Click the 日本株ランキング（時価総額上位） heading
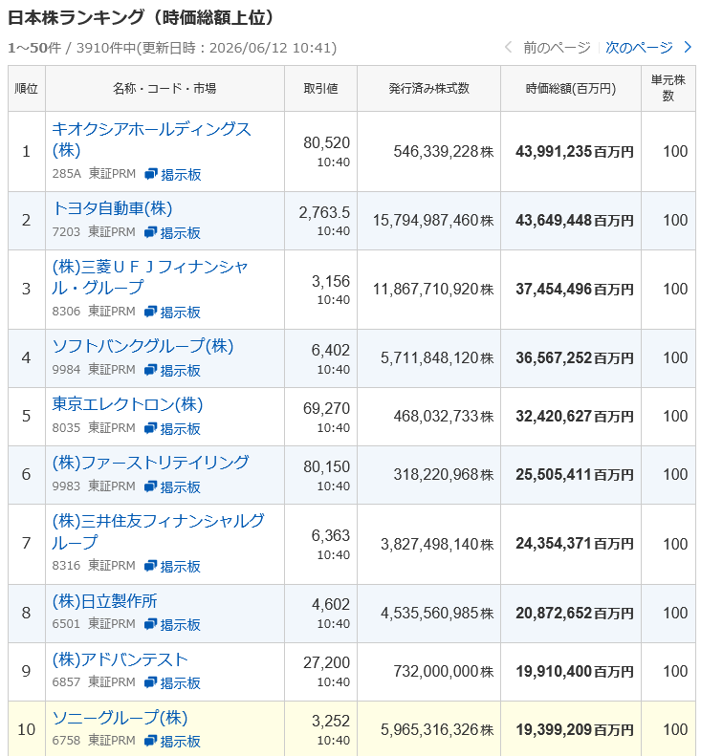This screenshot has width=701, height=756. (142, 17)
